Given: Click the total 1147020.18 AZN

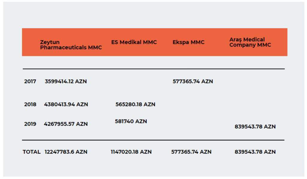Looking at the screenshot, I should (131, 152).
